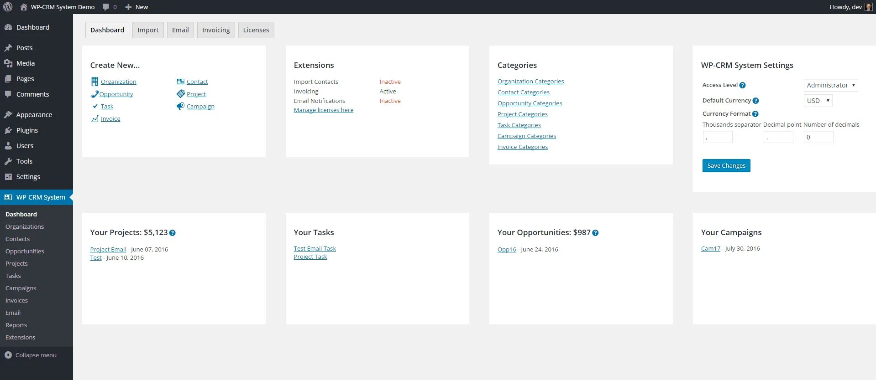Open Project Categories link
This screenshot has height=380, width=876.
(522, 114)
